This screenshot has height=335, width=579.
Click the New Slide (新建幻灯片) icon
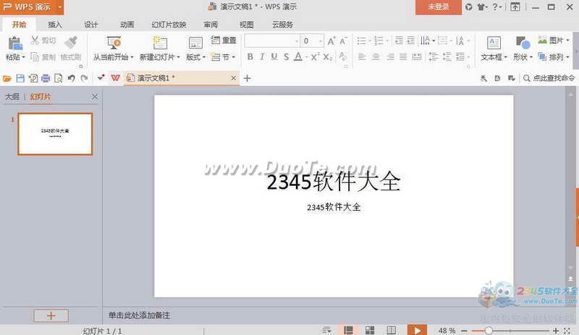(160, 43)
